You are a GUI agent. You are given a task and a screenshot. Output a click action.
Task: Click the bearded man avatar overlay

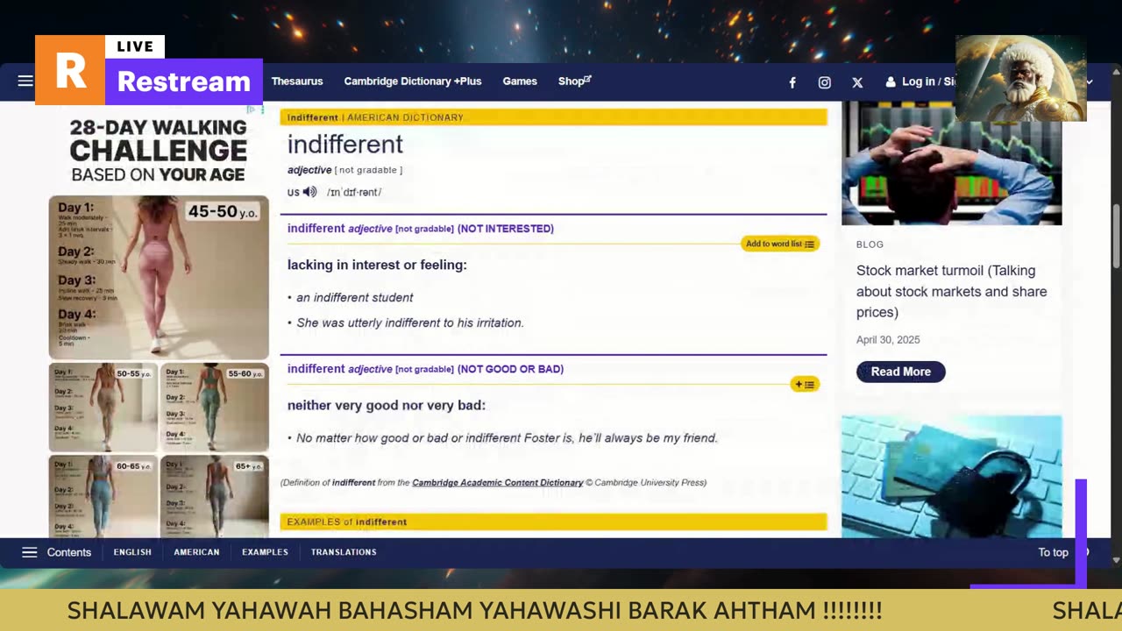point(1020,78)
